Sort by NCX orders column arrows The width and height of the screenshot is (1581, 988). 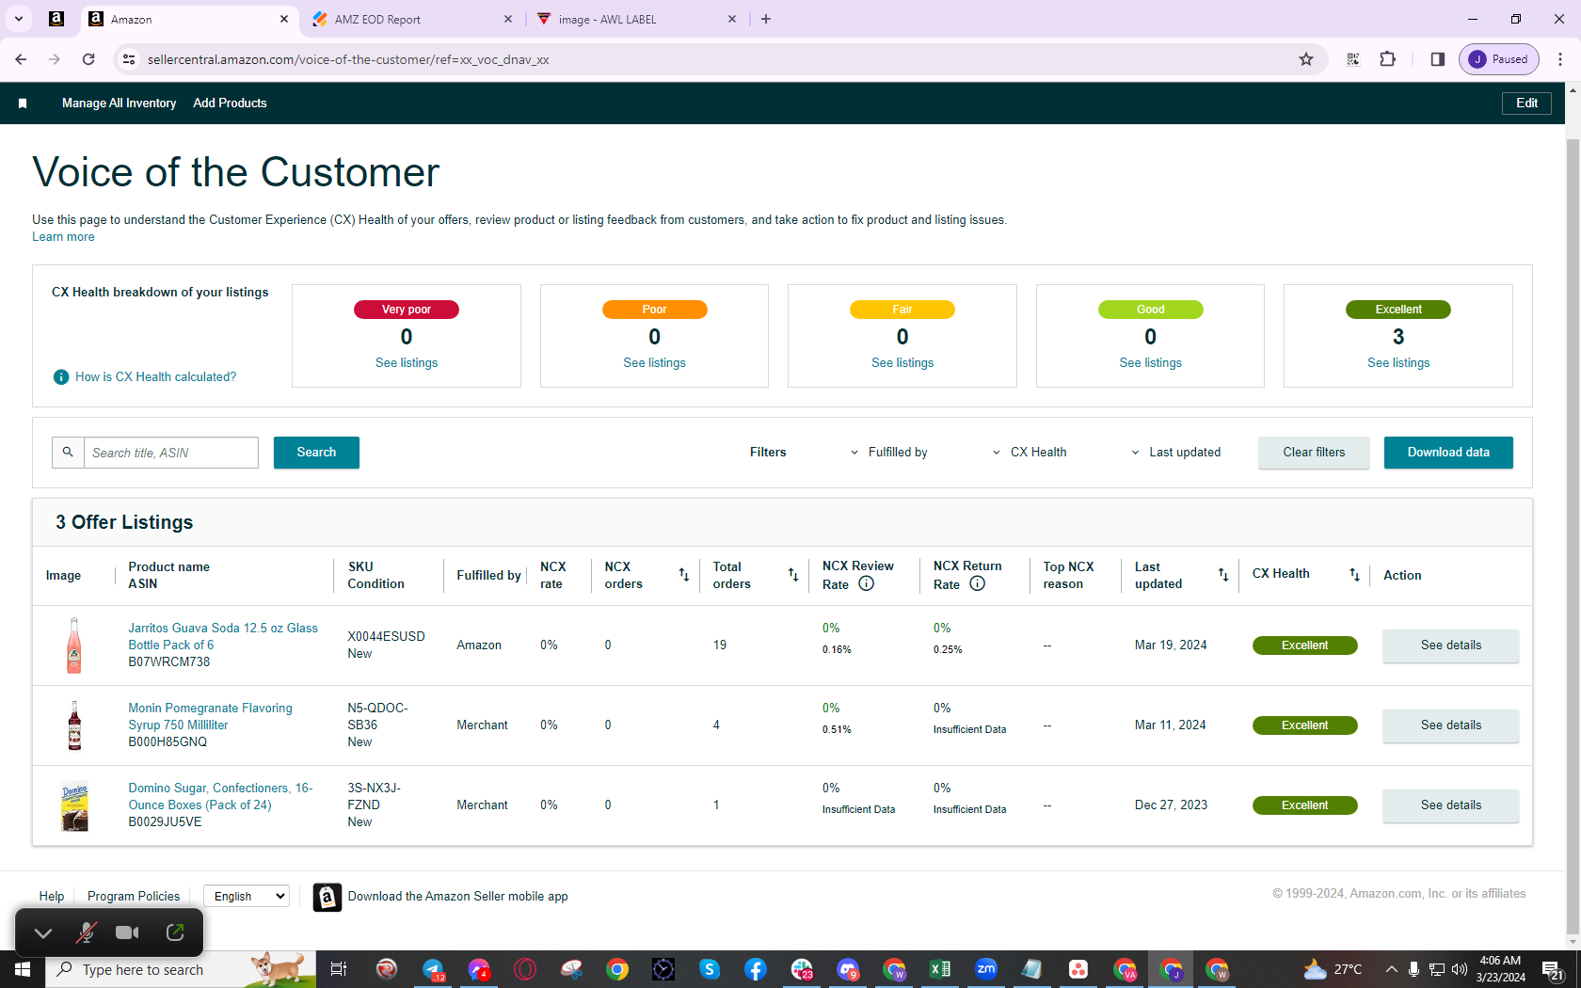click(684, 575)
